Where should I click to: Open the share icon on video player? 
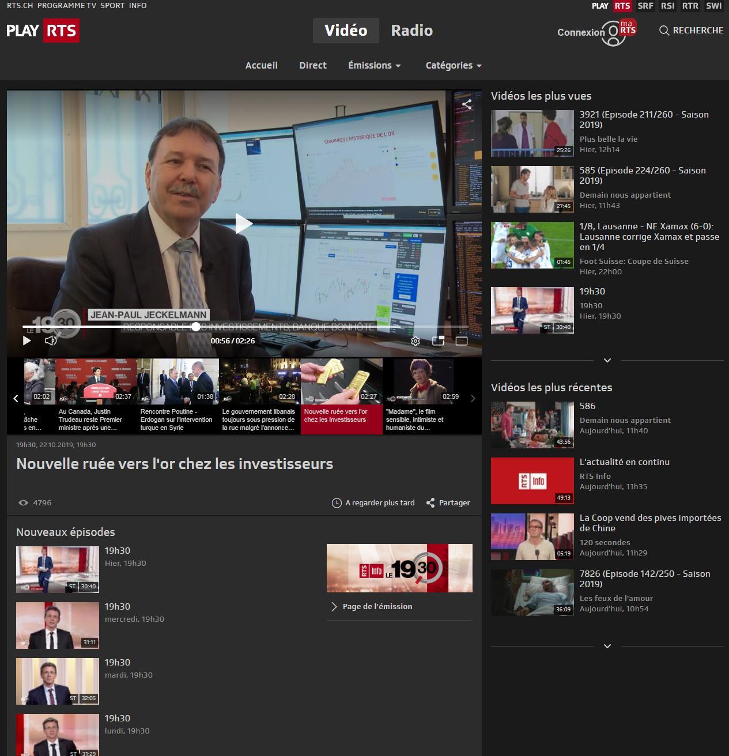coord(467,104)
